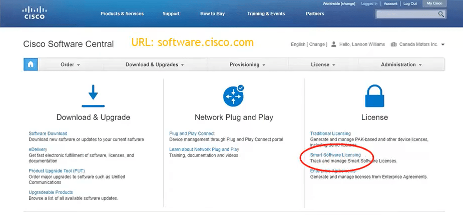Click the user profile icon beside Hello
The image size is (463, 215).
click(x=334, y=44)
